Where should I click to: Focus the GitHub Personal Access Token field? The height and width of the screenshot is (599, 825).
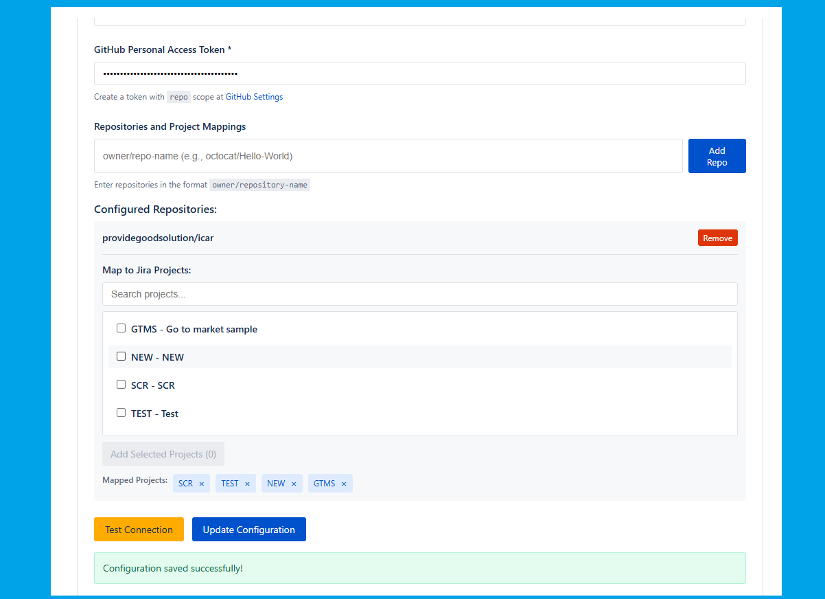(x=420, y=74)
